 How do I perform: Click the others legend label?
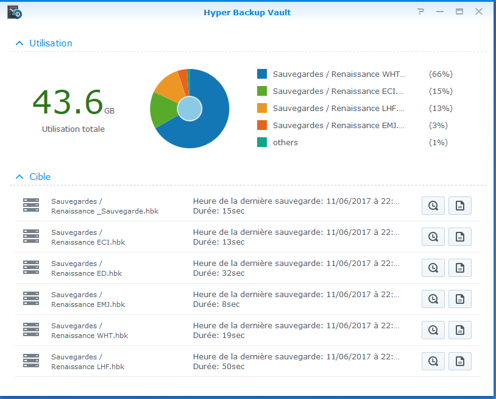pos(285,143)
